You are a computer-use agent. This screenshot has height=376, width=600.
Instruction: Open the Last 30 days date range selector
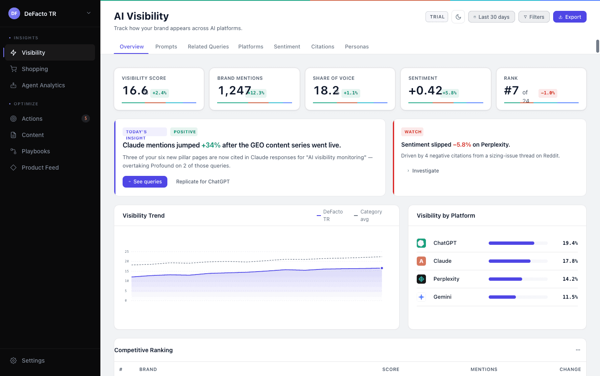[x=491, y=17]
